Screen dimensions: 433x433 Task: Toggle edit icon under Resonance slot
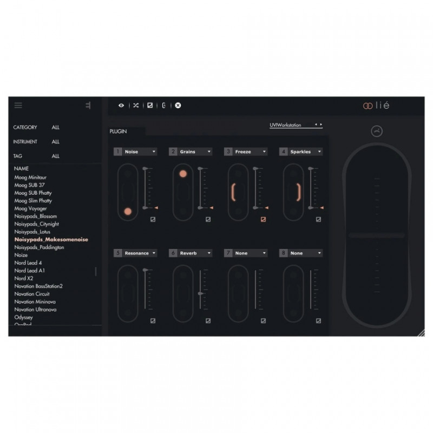(x=153, y=320)
